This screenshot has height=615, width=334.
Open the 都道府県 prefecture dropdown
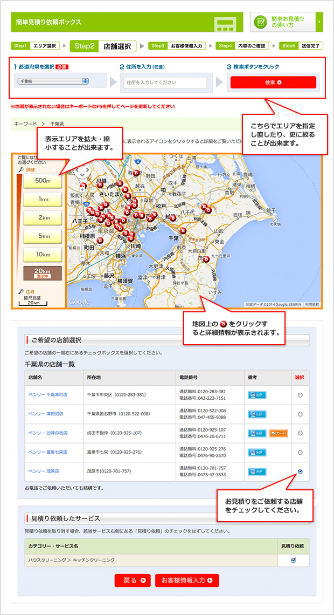tap(53, 81)
